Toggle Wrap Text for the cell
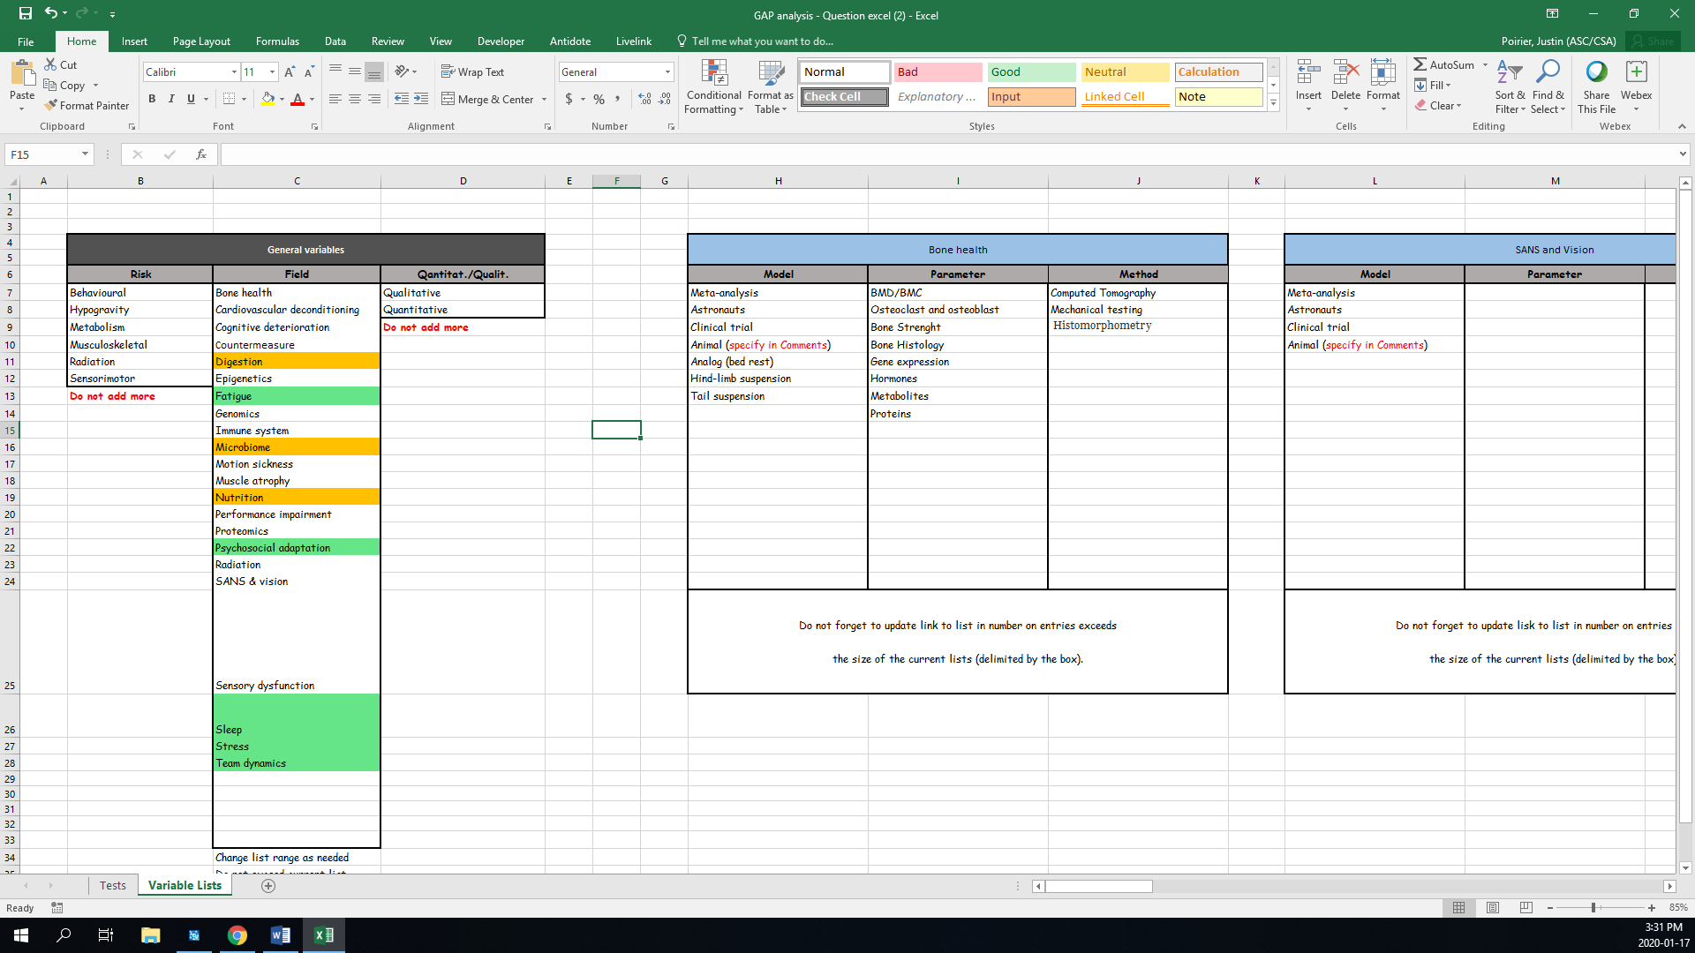1695x953 pixels. (x=473, y=71)
